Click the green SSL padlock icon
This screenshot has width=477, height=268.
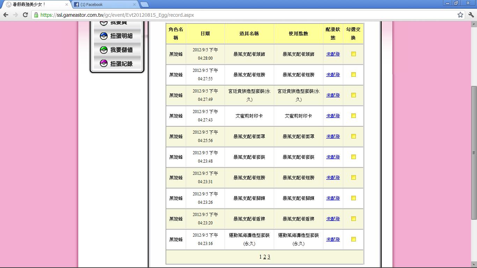36,15
